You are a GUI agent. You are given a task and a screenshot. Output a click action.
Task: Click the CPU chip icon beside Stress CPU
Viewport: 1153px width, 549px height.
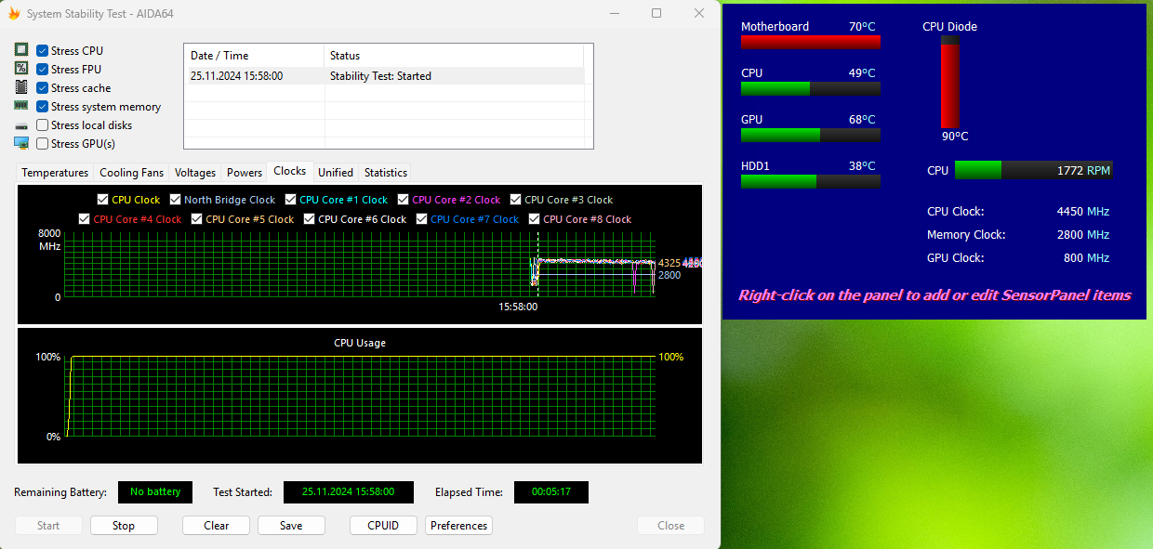pos(21,50)
